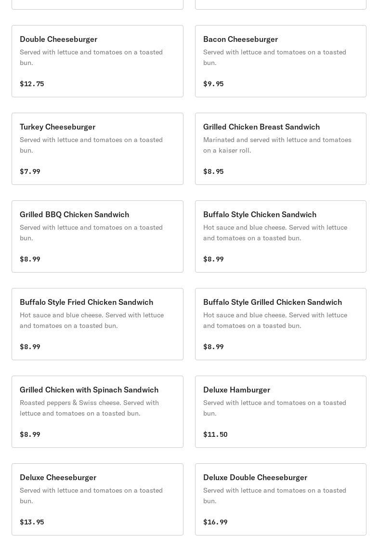Select Buffalo Style Chicken Sandwich title
Image resolution: width=378 pixels, height=549 pixels.
[x=260, y=214]
